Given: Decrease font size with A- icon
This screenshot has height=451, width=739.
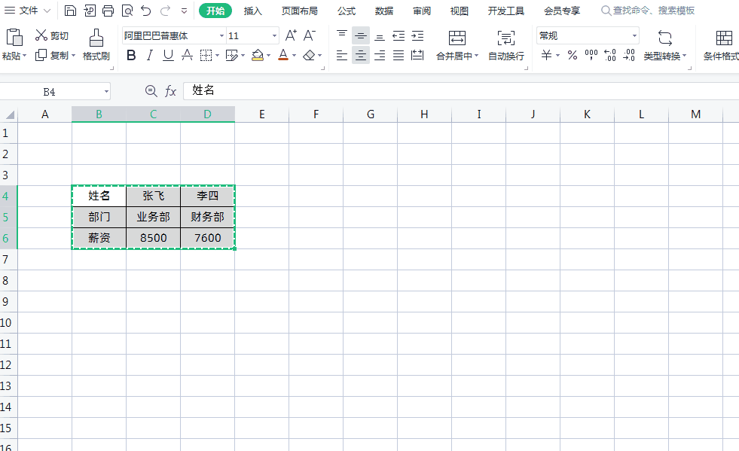Looking at the screenshot, I should (310, 35).
